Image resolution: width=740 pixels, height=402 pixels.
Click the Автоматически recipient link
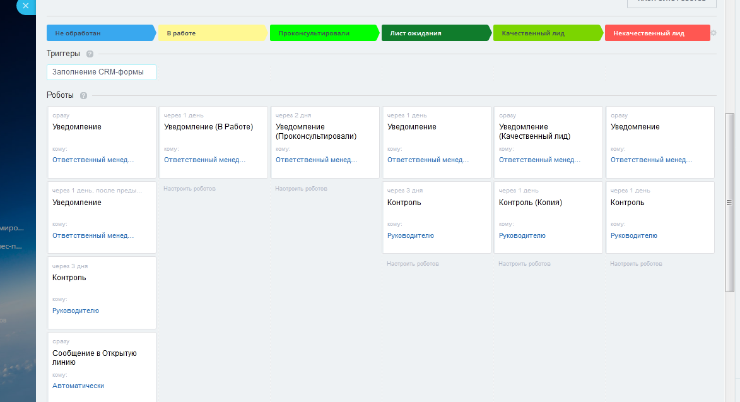(x=78, y=386)
